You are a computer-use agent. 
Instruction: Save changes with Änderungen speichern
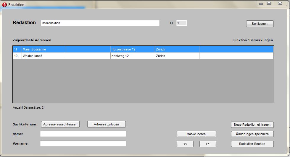252,134
